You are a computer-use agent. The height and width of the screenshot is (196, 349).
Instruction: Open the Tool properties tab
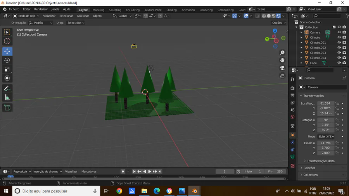point(292,79)
